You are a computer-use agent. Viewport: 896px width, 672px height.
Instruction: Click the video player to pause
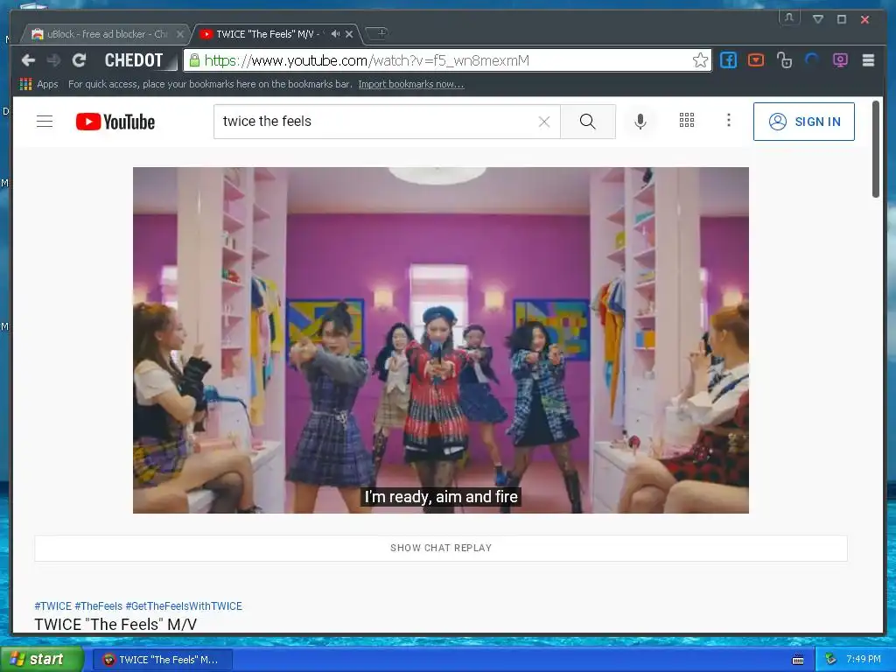(x=441, y=340)
